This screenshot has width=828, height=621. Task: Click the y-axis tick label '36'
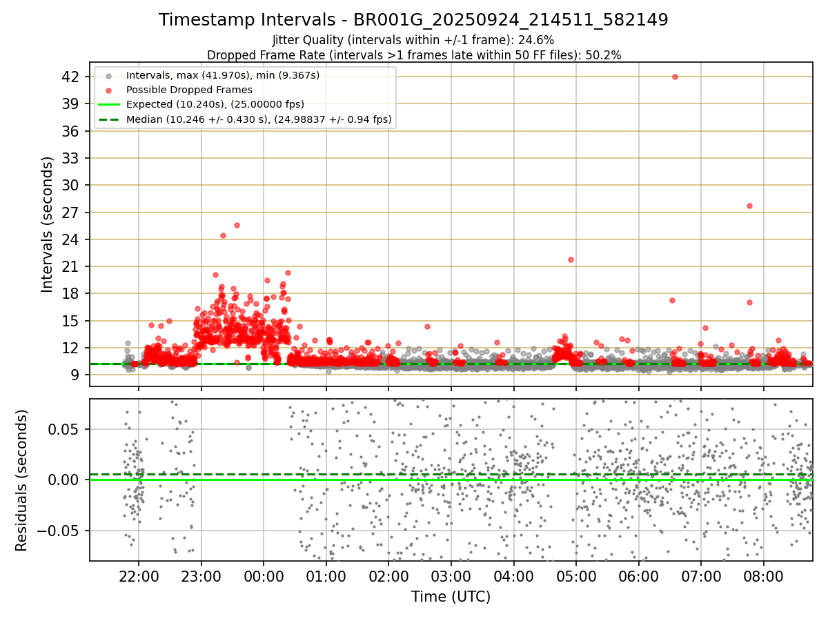[x=72, y=131]
